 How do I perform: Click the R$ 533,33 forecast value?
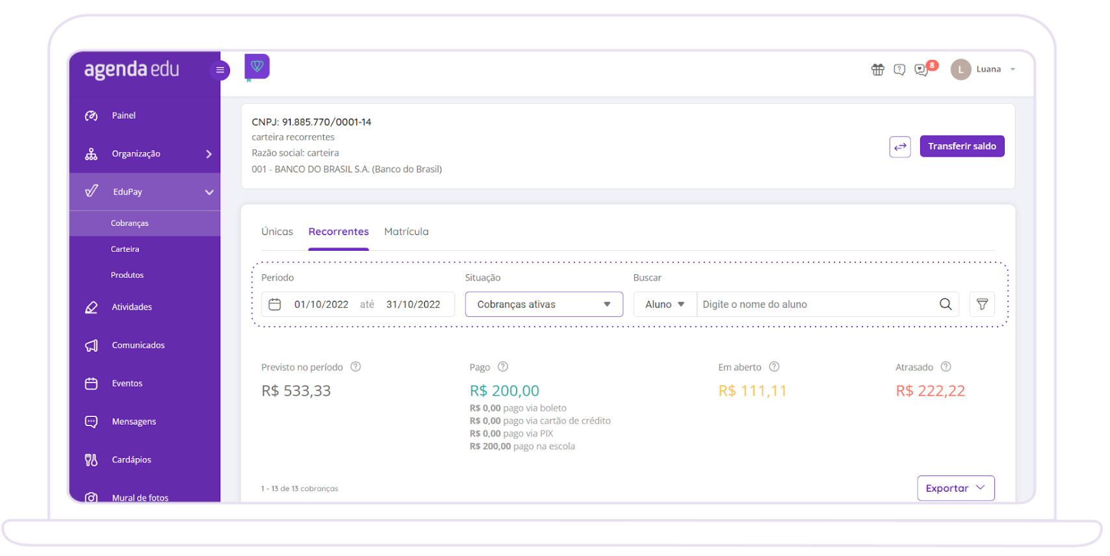296,391
